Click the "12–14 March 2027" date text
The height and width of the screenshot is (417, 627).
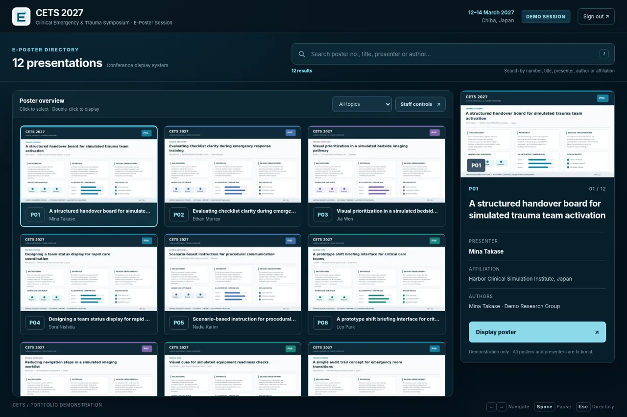click(x=491, y=13)
